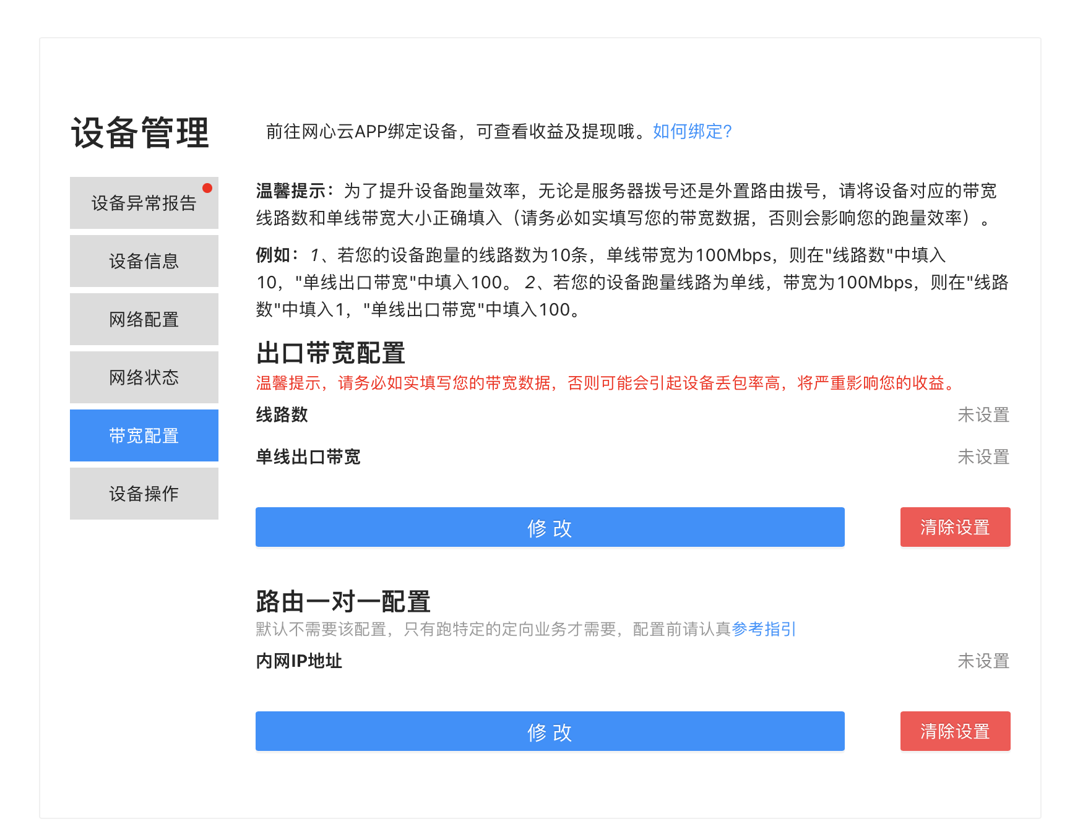Go to 设备操作 section

click(144, 494)
